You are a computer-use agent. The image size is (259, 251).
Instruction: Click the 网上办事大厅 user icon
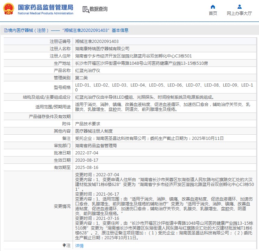click(239, 7)
